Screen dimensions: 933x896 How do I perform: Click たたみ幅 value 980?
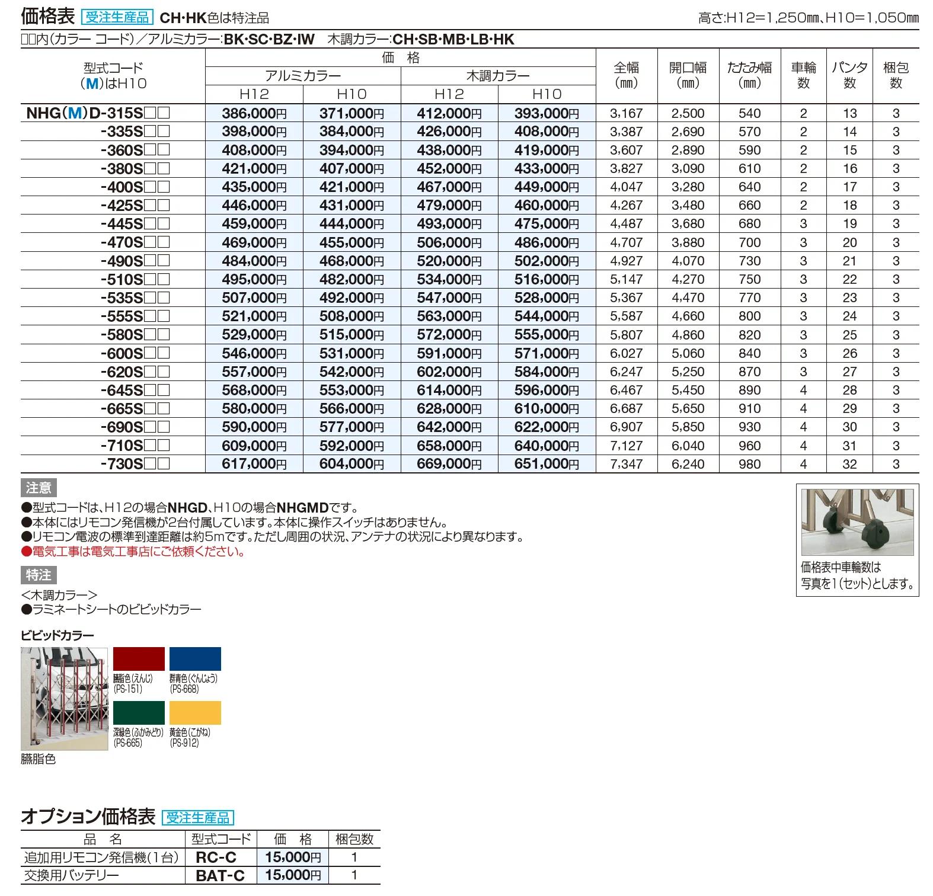pos(750,464)
